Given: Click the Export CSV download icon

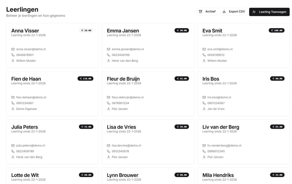Looking at the screenshot, I should (224, 12).
